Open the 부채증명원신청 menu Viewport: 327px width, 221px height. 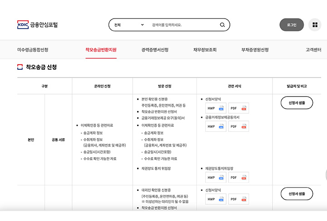(x=255, y=50)
